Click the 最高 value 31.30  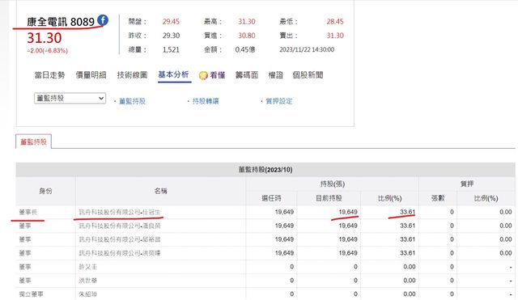247,22
